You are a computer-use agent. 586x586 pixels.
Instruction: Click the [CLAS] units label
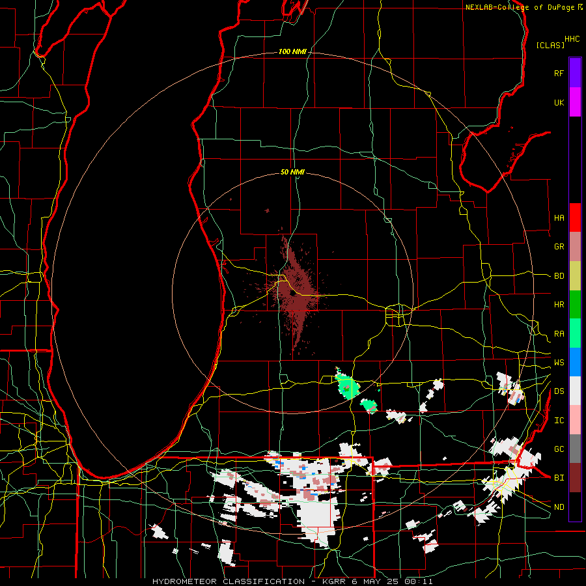pyautogui.click(x=550, y=45)
